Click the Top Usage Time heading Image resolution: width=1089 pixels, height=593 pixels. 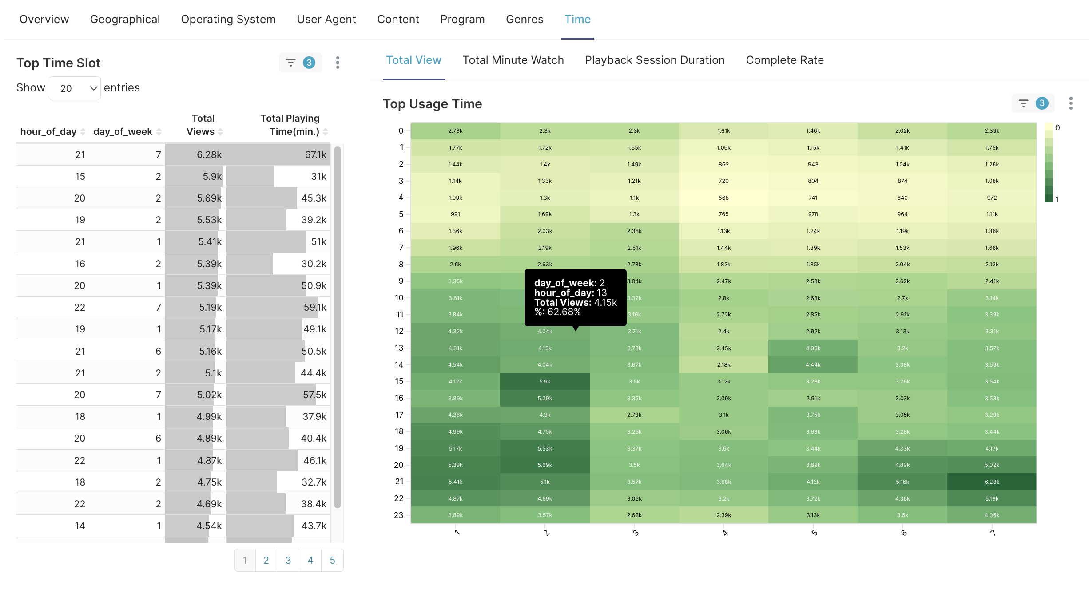point(432,103)
